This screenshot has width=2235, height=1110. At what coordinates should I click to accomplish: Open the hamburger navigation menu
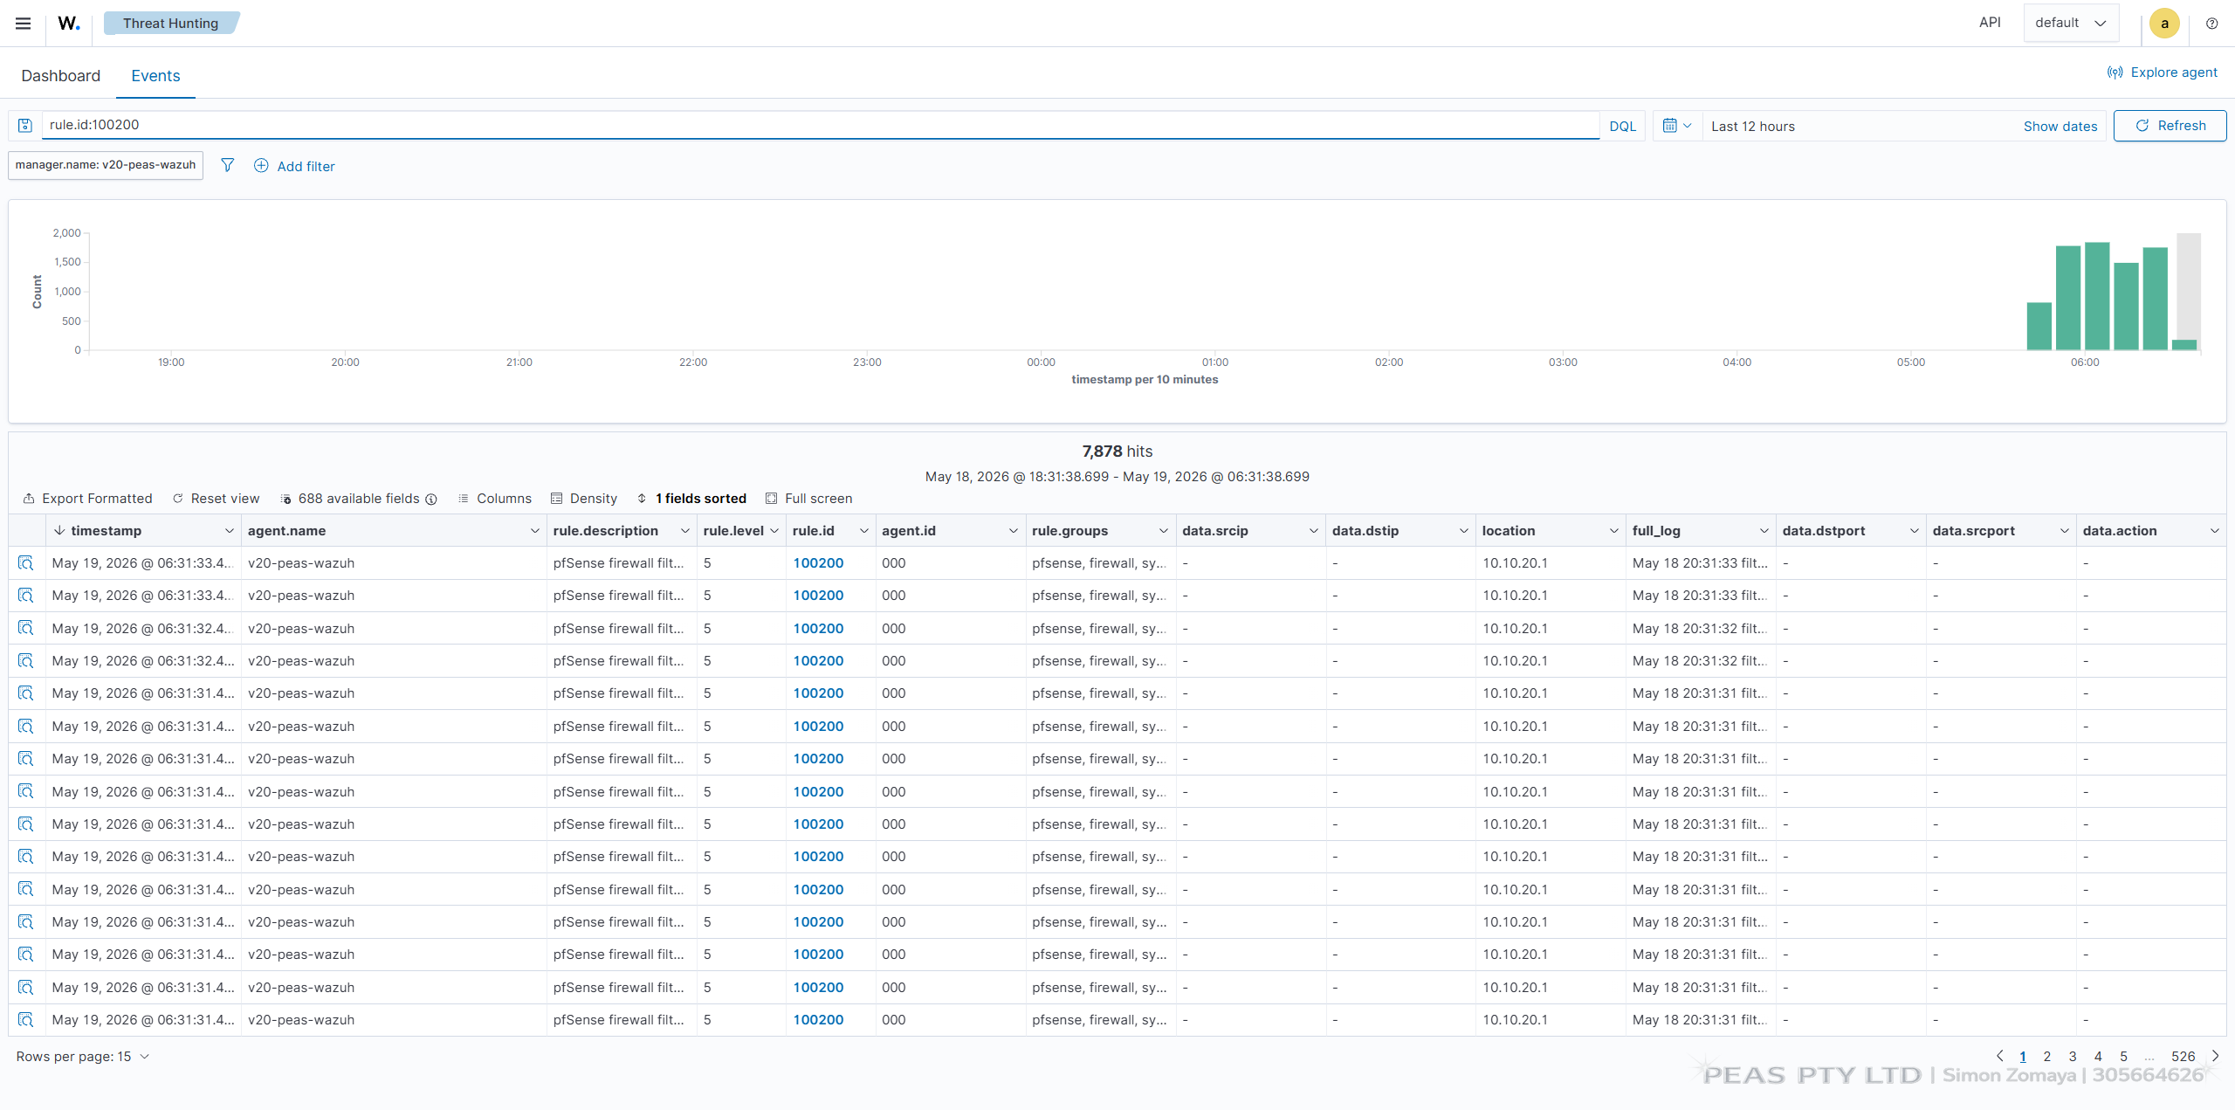24,24
